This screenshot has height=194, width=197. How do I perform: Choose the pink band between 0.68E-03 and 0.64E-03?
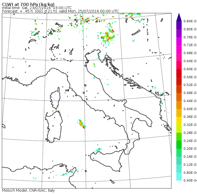point(179,57)
